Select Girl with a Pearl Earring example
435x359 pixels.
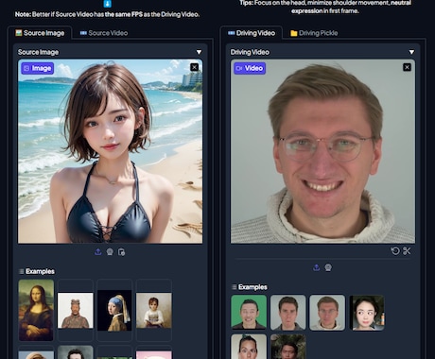click(114, 311)
